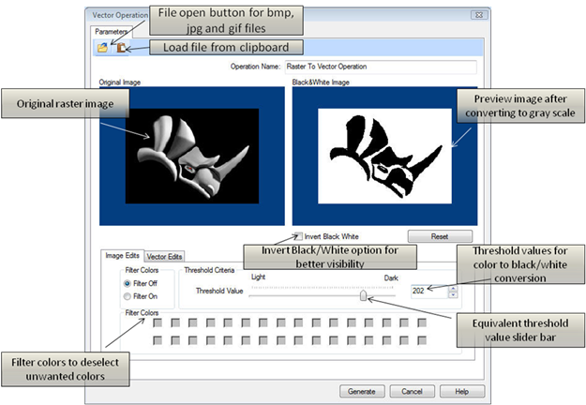Viewport: 586px width, 405px height.
Task: Click the Cancel button
Action: coord(412,391)
